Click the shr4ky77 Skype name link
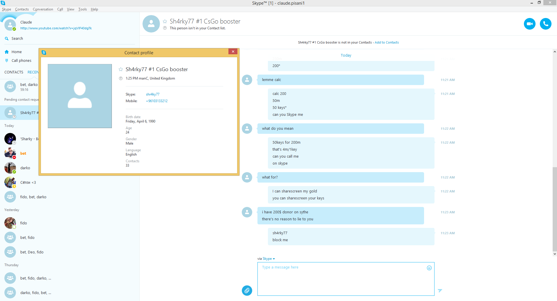The width and height of the screenshot is (557, 301). click(153, 94)
